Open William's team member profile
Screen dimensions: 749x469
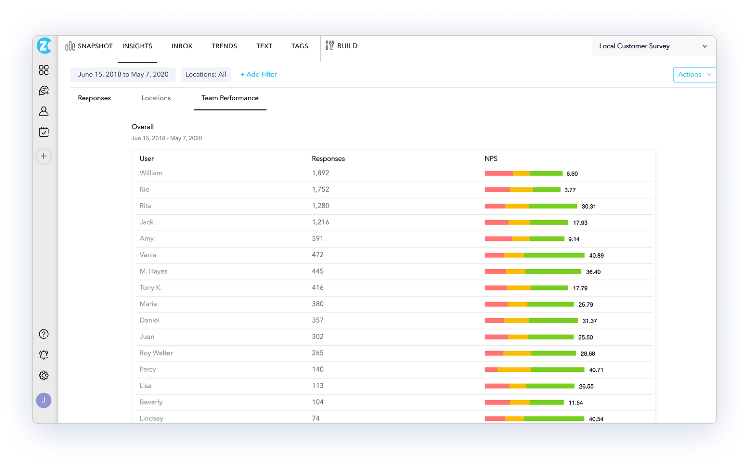(x=151, y=173)
